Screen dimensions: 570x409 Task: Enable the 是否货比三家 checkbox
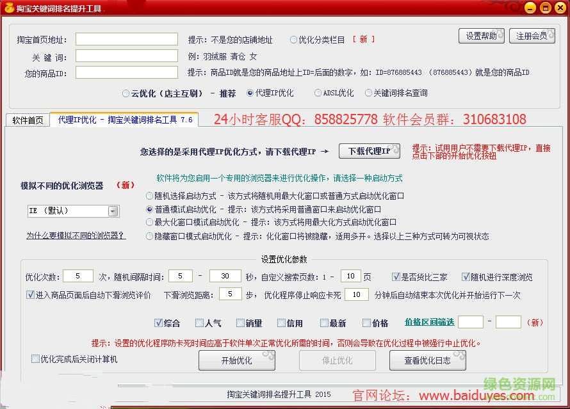click(395, 276)
